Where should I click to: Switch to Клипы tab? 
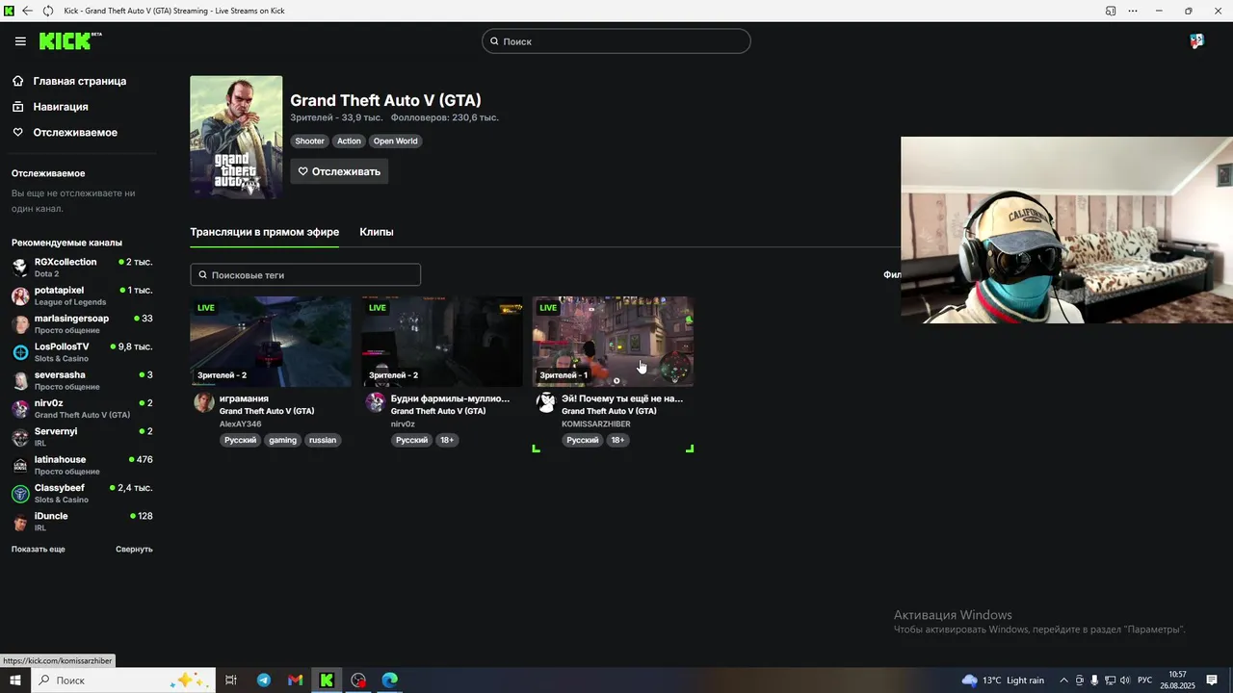tap(377, 232)
